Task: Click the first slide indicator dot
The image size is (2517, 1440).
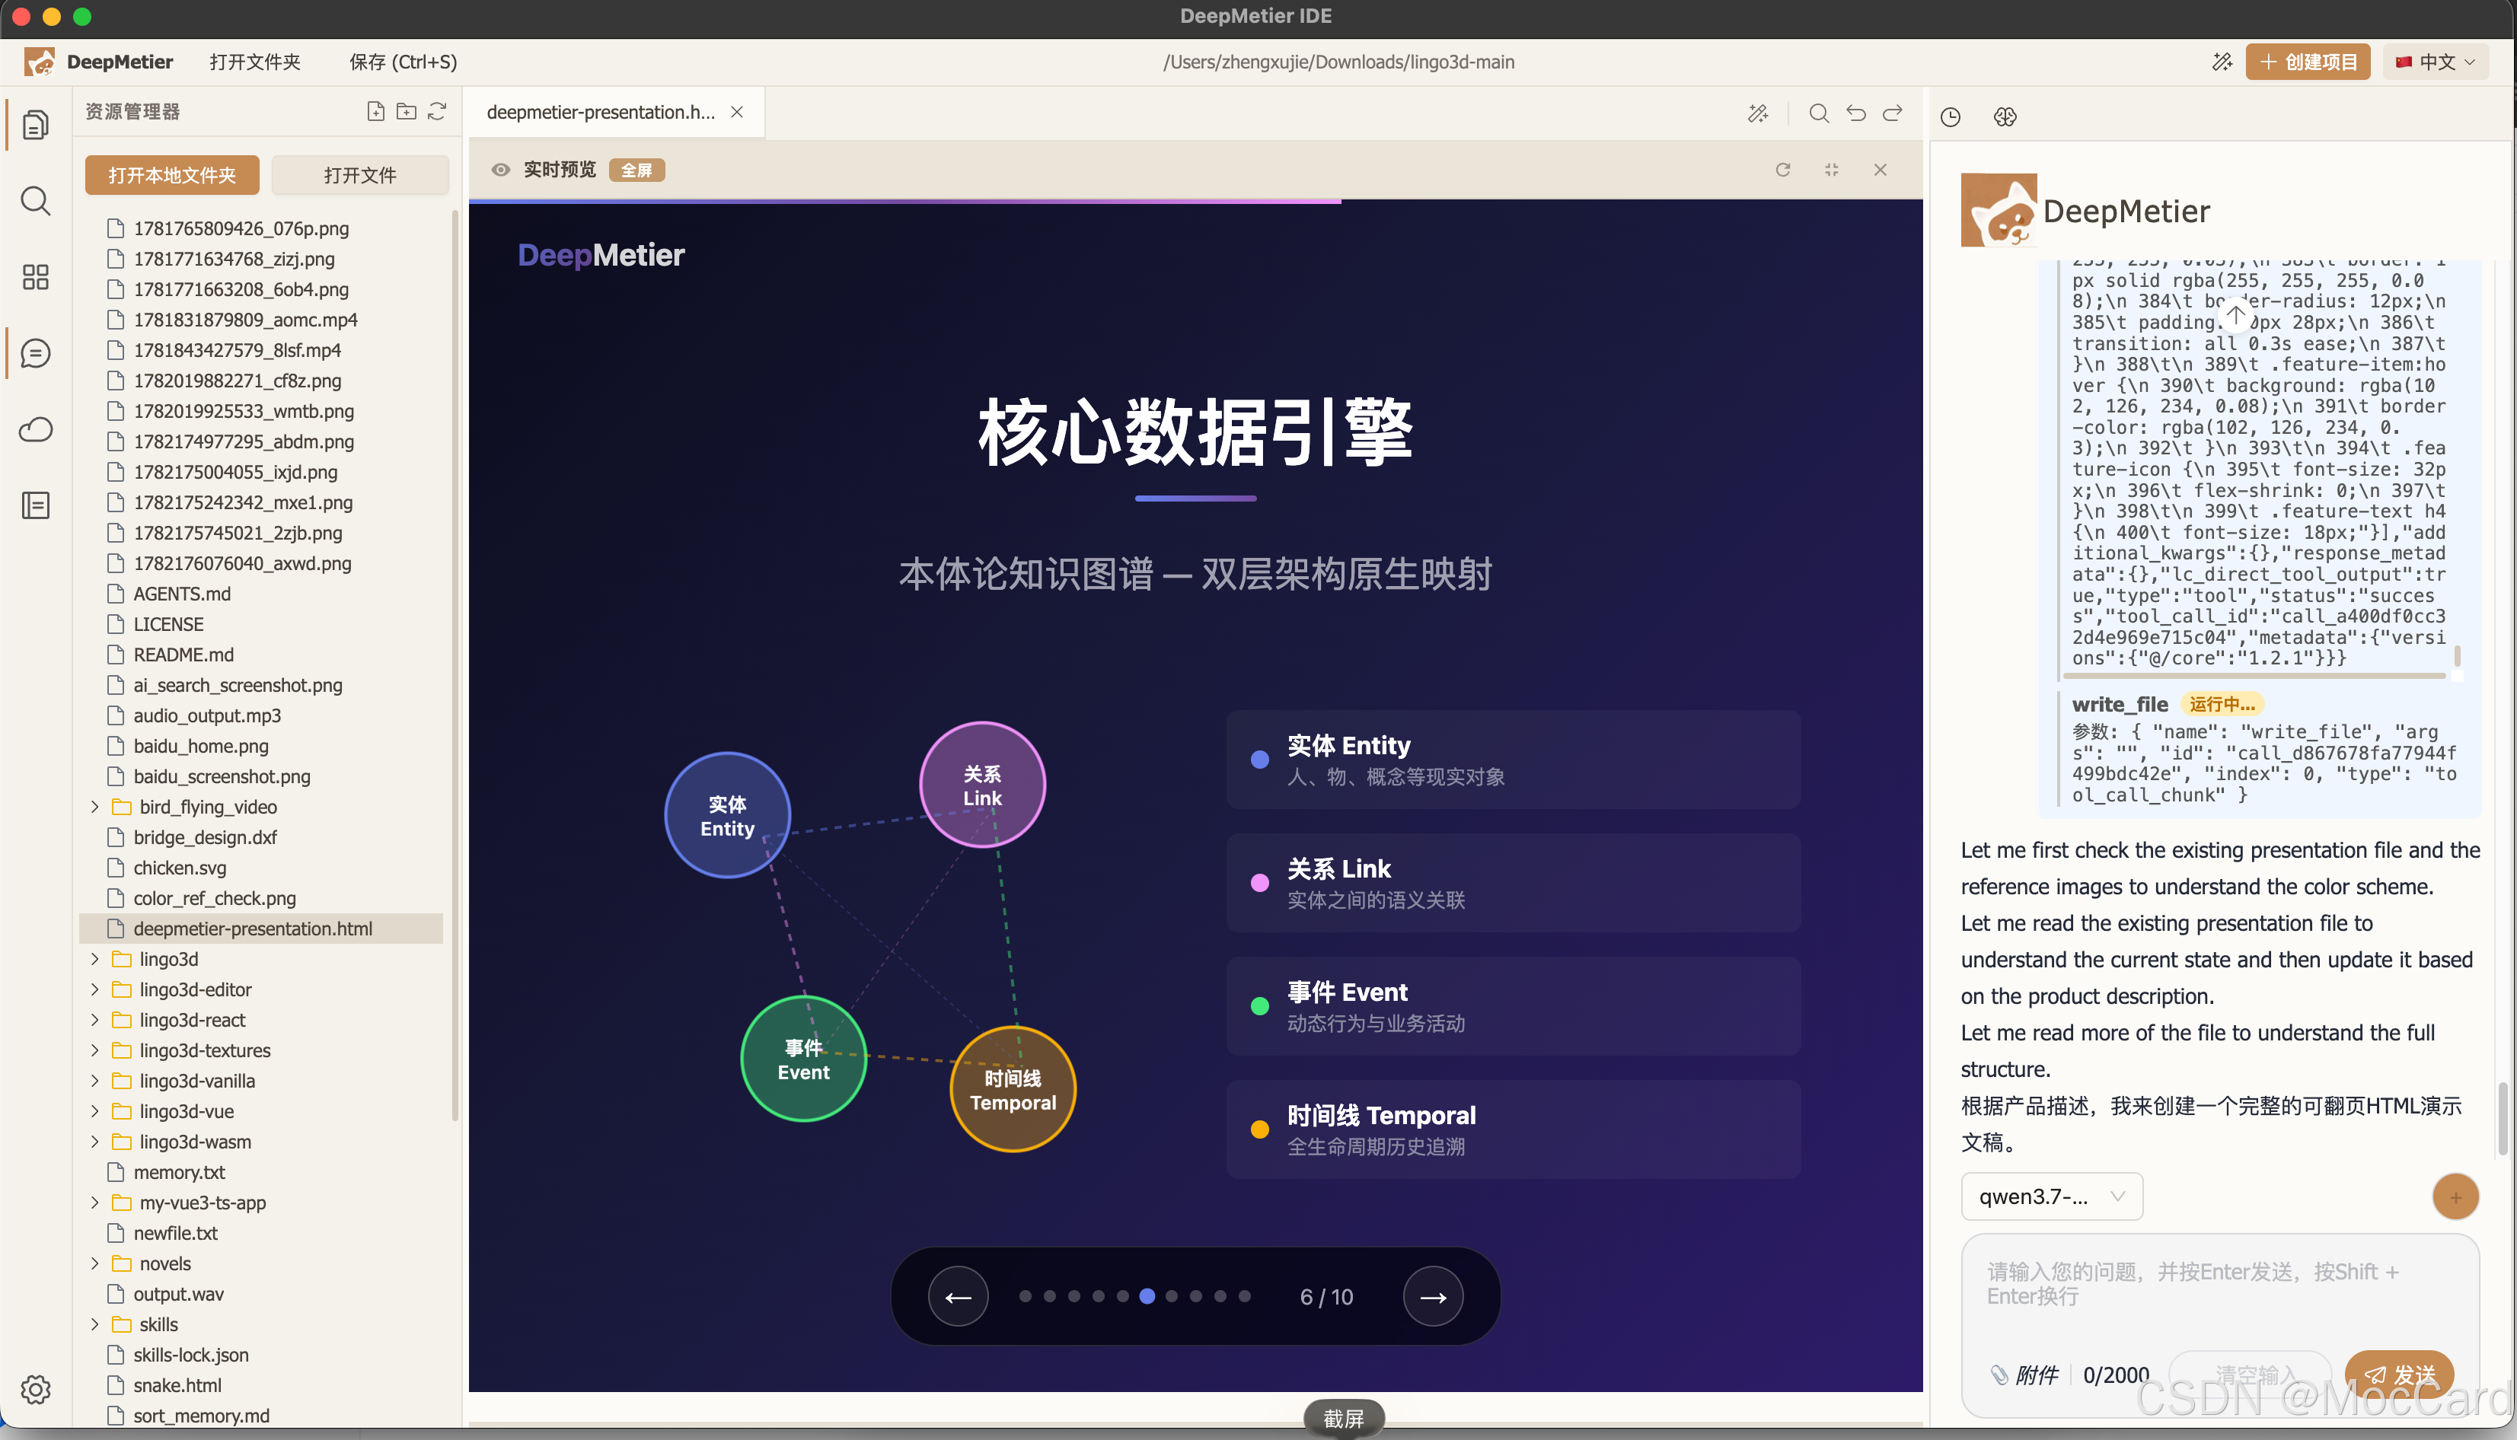Action: pos(1026,1297)
